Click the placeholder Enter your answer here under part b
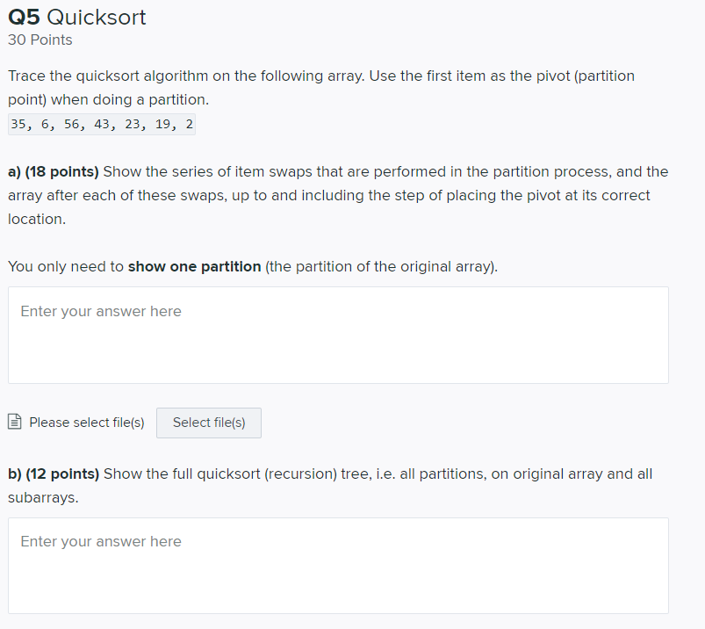Viewport: 705px width, 629px height. [x=100, y=541]
